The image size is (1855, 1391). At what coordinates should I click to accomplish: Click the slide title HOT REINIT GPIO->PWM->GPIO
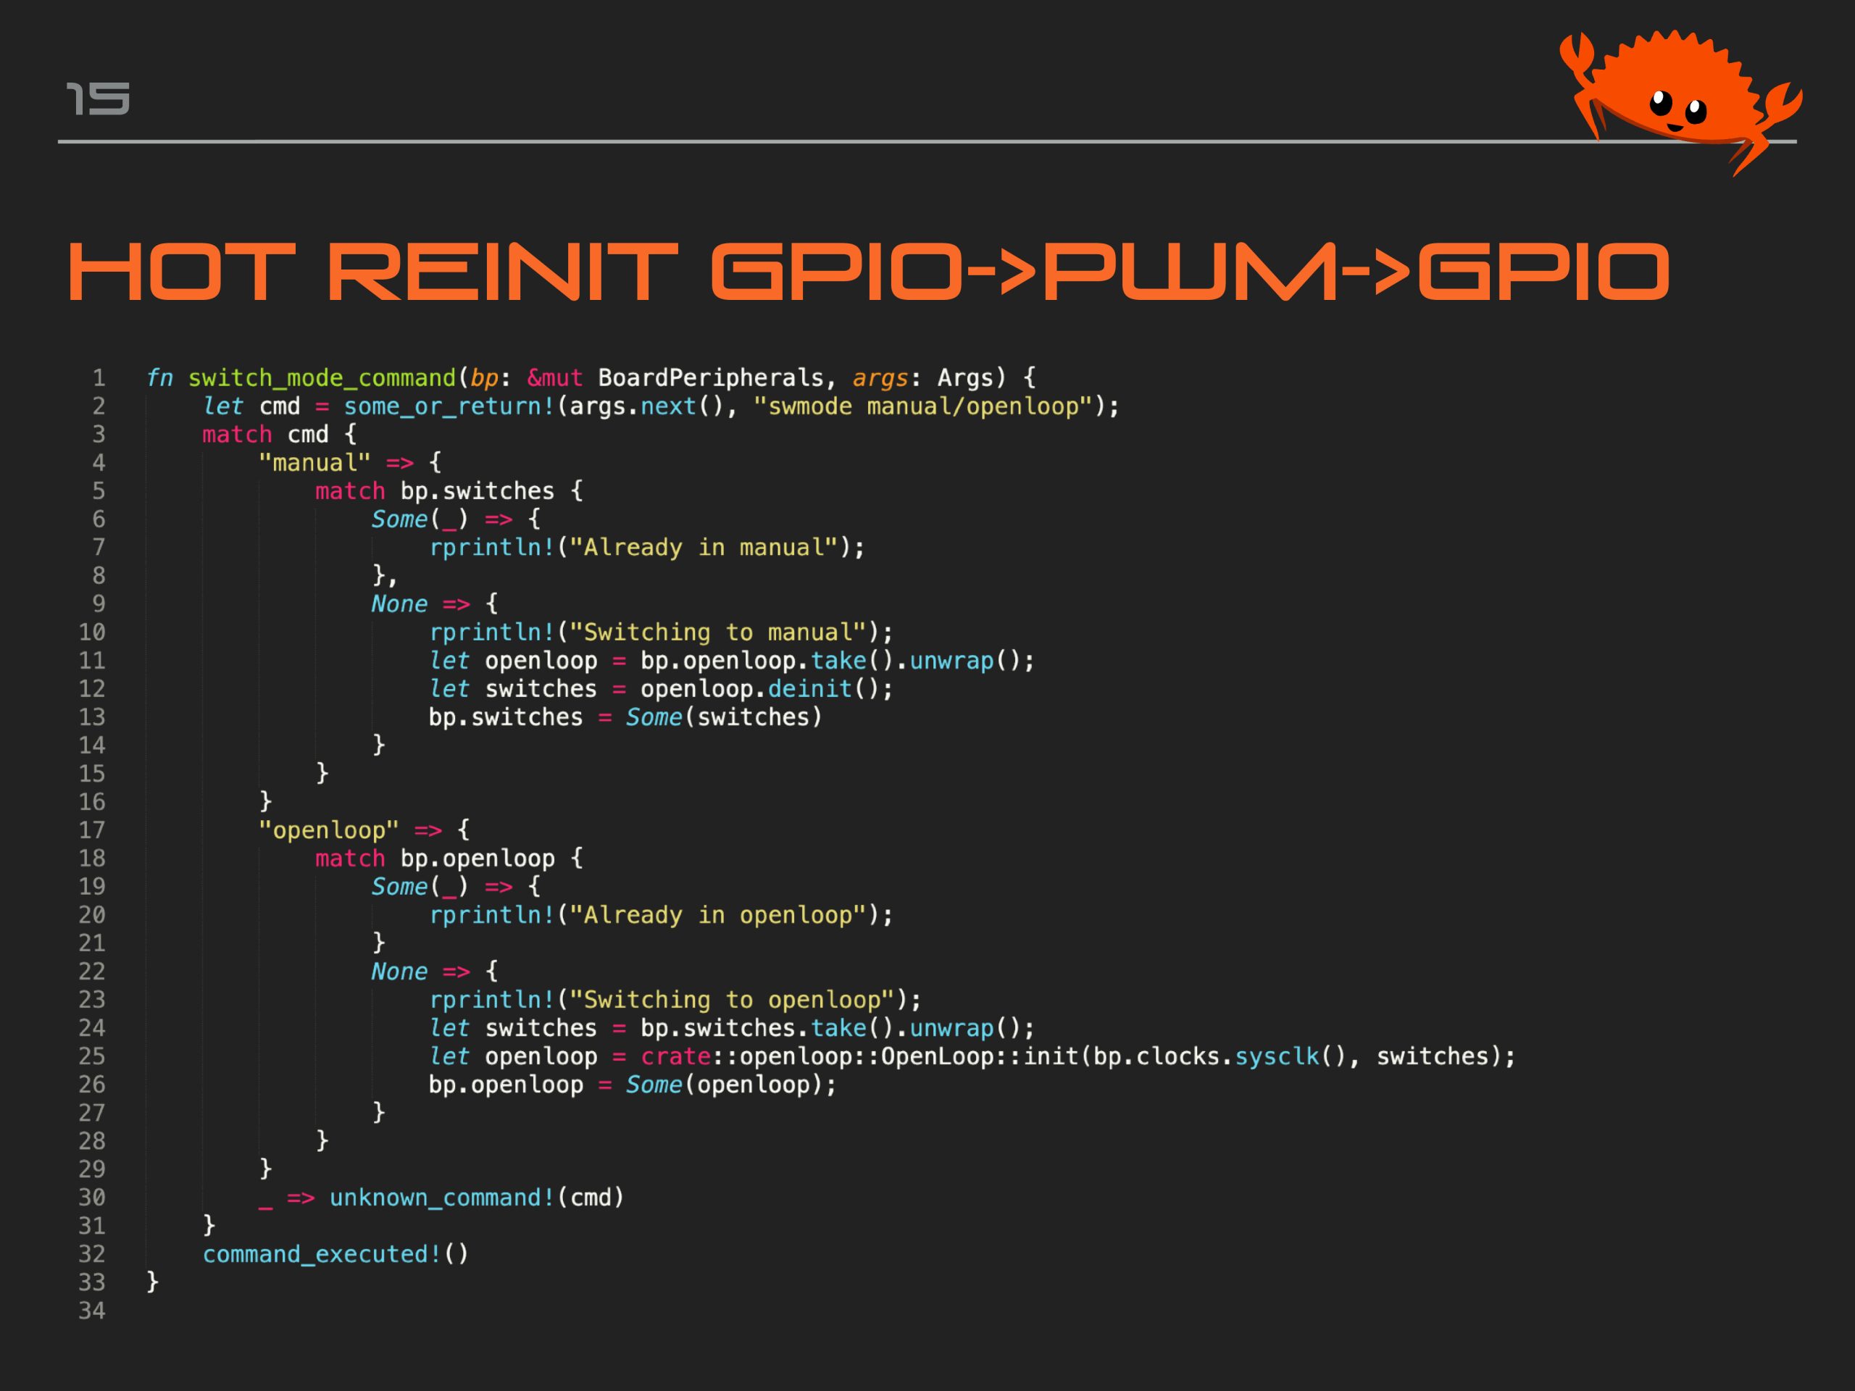click(869, 272)
